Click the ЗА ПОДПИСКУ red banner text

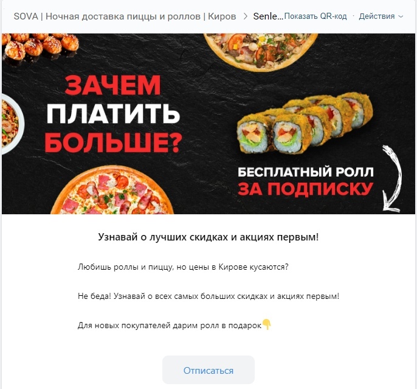[x=305, y=189]
